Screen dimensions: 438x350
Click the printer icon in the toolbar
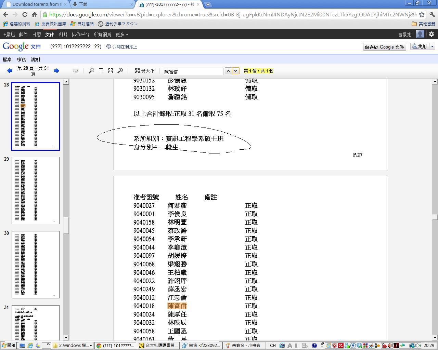[76, 71]
